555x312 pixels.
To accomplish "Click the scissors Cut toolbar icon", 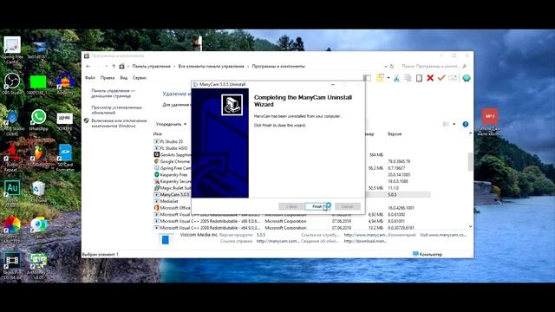I will tap(396, 78).
